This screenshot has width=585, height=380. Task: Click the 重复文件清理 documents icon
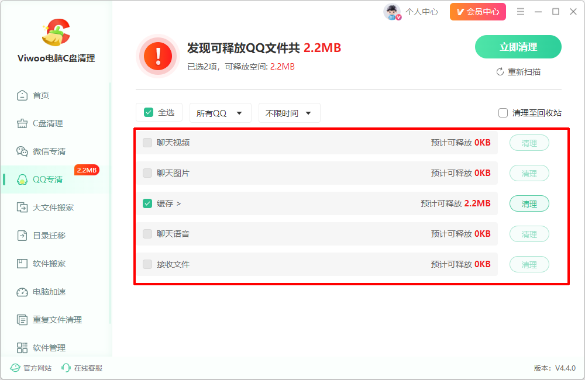coord(22,320)
